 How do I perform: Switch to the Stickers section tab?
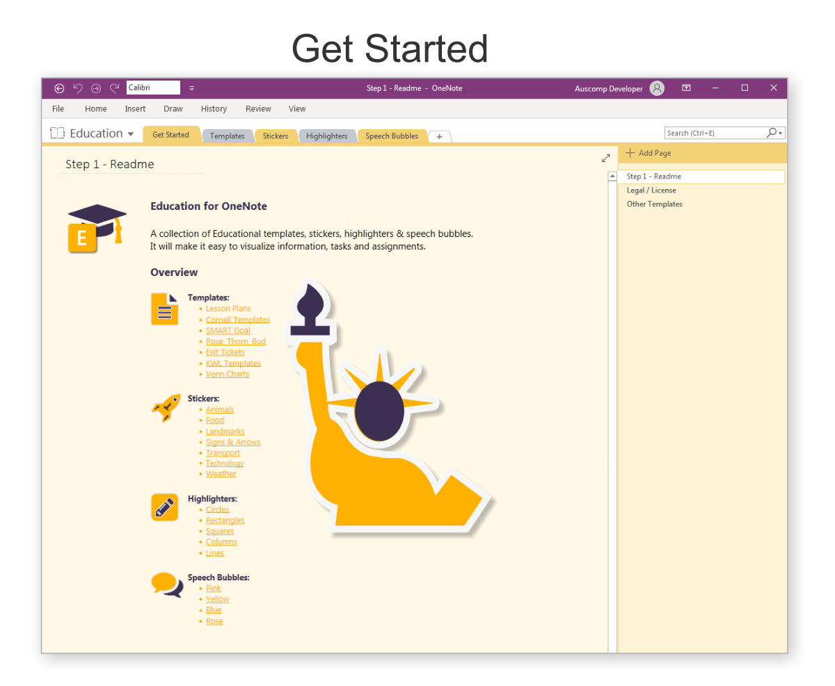[276, 136]
